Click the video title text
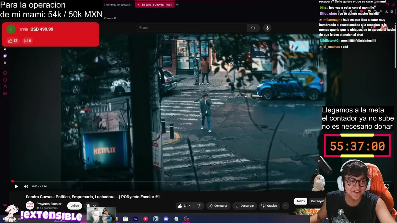The width and height of the screenshot is (397, 223). click(x=93, y=197)
